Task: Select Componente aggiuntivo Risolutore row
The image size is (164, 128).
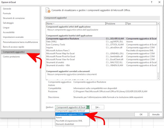Action: [x=101, y=39]
